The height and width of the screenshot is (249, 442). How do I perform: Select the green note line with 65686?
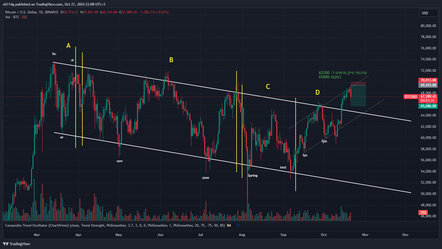point(330,77)
